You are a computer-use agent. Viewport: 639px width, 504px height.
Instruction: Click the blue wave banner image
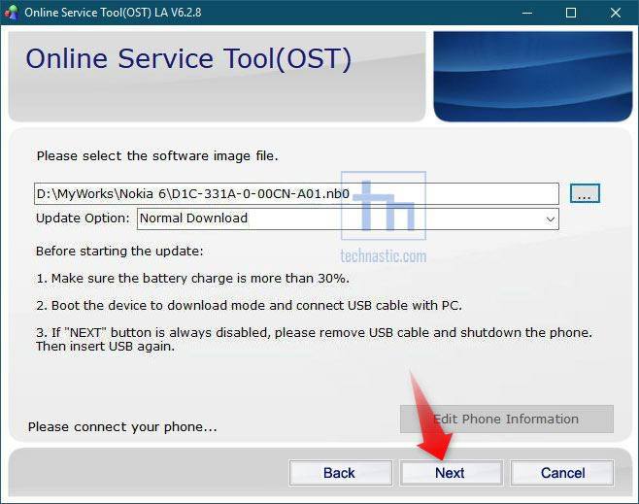[532, 76]
